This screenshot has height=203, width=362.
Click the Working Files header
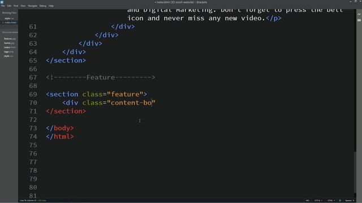(9, 12)
